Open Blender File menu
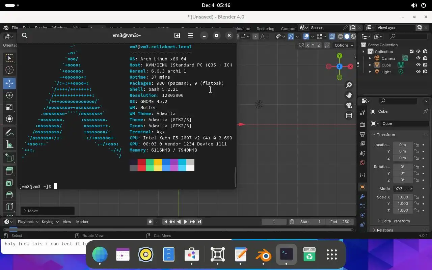The image size is (432, 270). coord(15,28)
